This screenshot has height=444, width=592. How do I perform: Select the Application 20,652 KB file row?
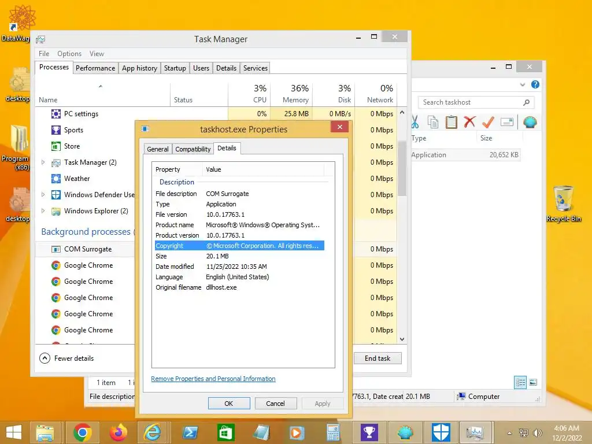coord(466,155)
